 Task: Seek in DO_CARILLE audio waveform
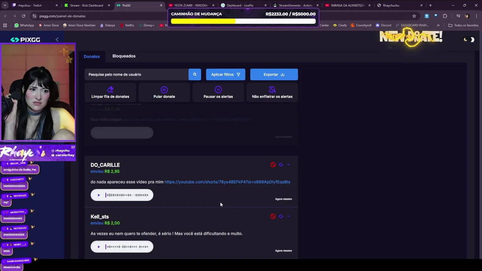coord(127,195)
